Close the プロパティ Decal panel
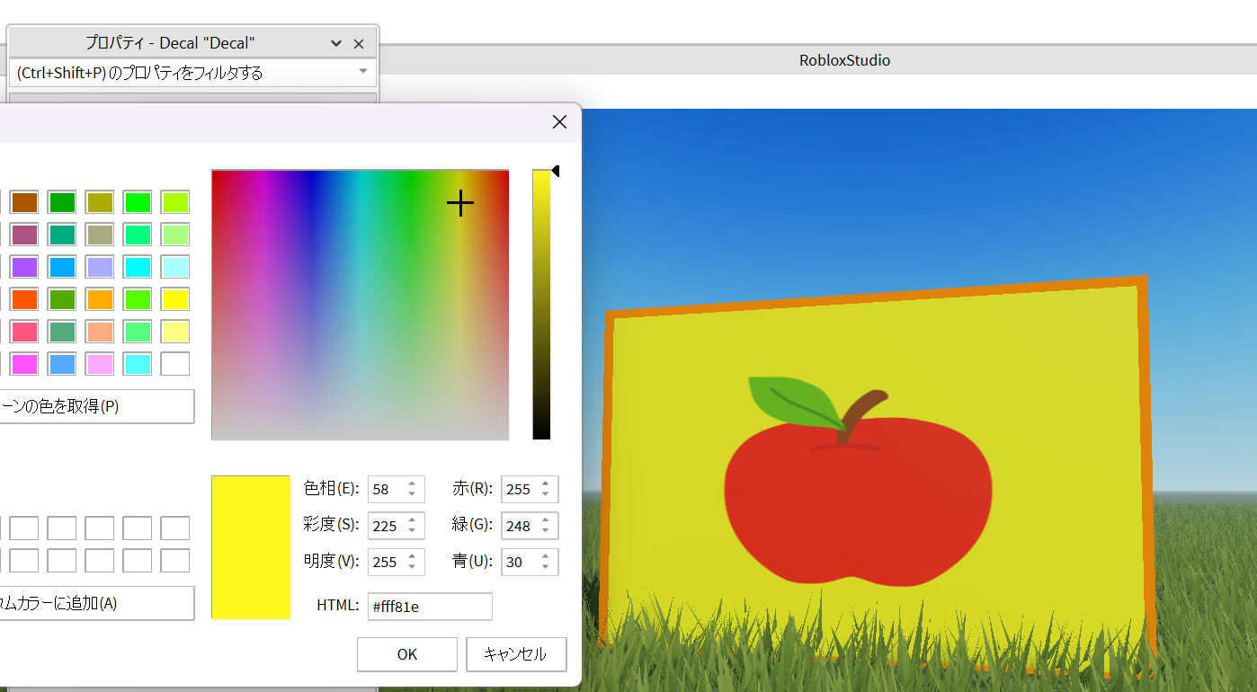The width and height of the screenshot is (1257, 692). click(359, 43)
